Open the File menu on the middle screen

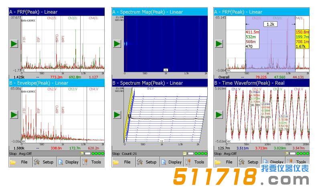tap(123, 162)
